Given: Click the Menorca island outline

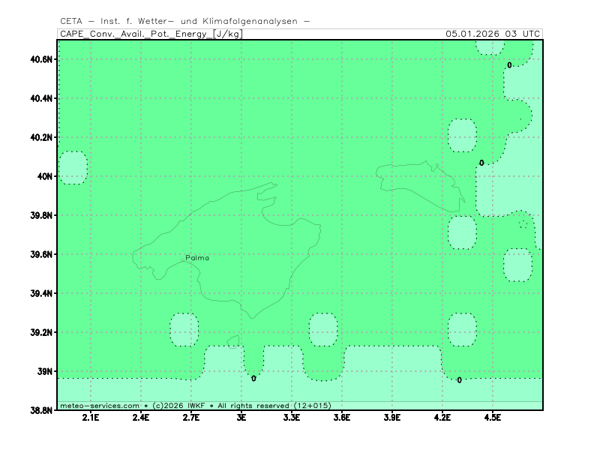Looking at the screenshot, I should (420, 184).
